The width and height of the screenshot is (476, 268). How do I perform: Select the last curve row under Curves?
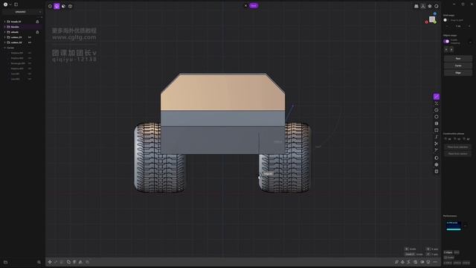[x=21, y=79]
